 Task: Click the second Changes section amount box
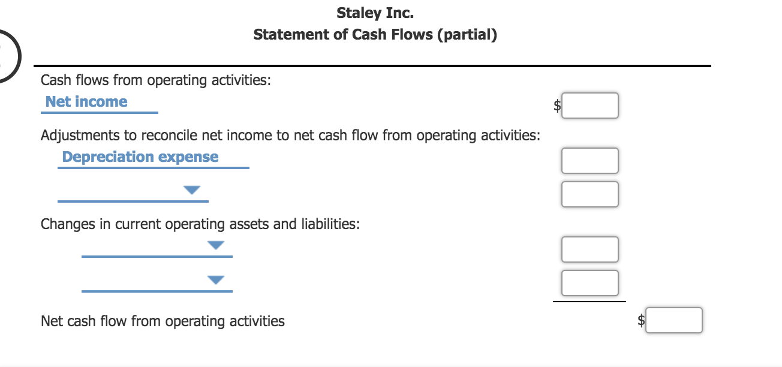(589, 282)
